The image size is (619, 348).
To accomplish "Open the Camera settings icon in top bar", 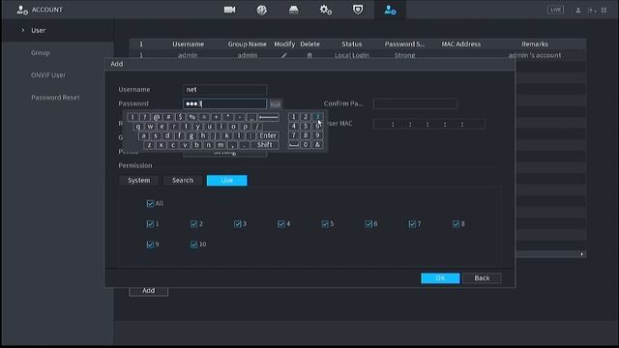I will point(230,10).
